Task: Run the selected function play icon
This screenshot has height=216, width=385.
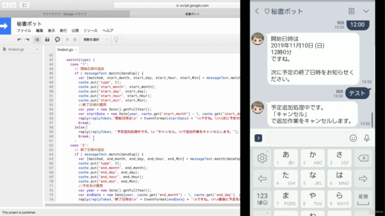Action: (67, 40)
